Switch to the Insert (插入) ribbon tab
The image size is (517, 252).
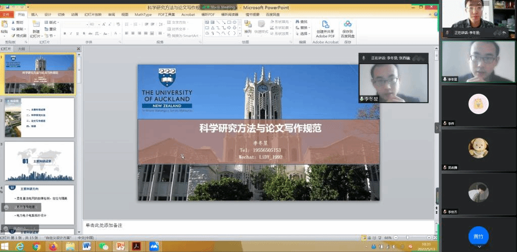click(x=35, y=15)
